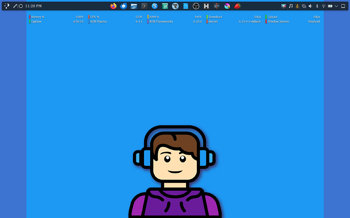The image size is (350, 218).
Task: Click the pen icon beside the launcher
Action: tap(15, 6)
